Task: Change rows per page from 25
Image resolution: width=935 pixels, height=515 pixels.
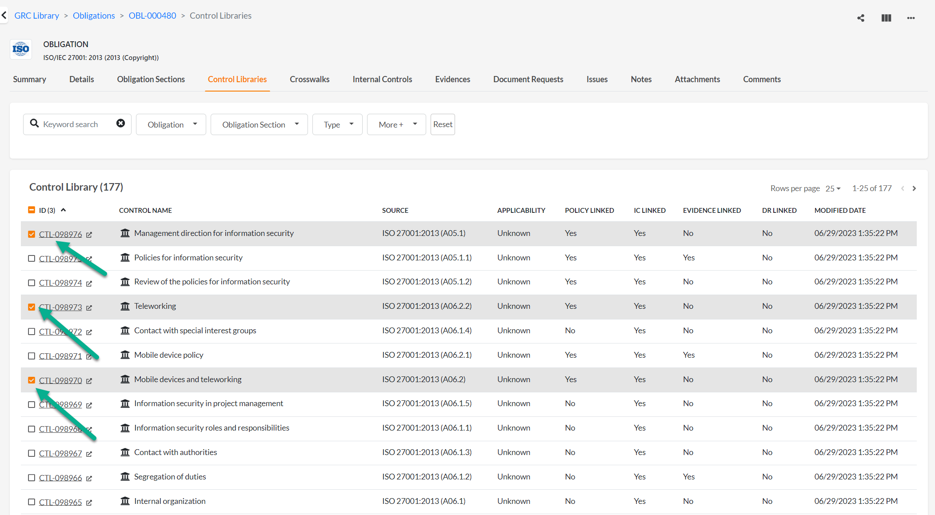Action: pyautogui.click(x=833, y=188)
